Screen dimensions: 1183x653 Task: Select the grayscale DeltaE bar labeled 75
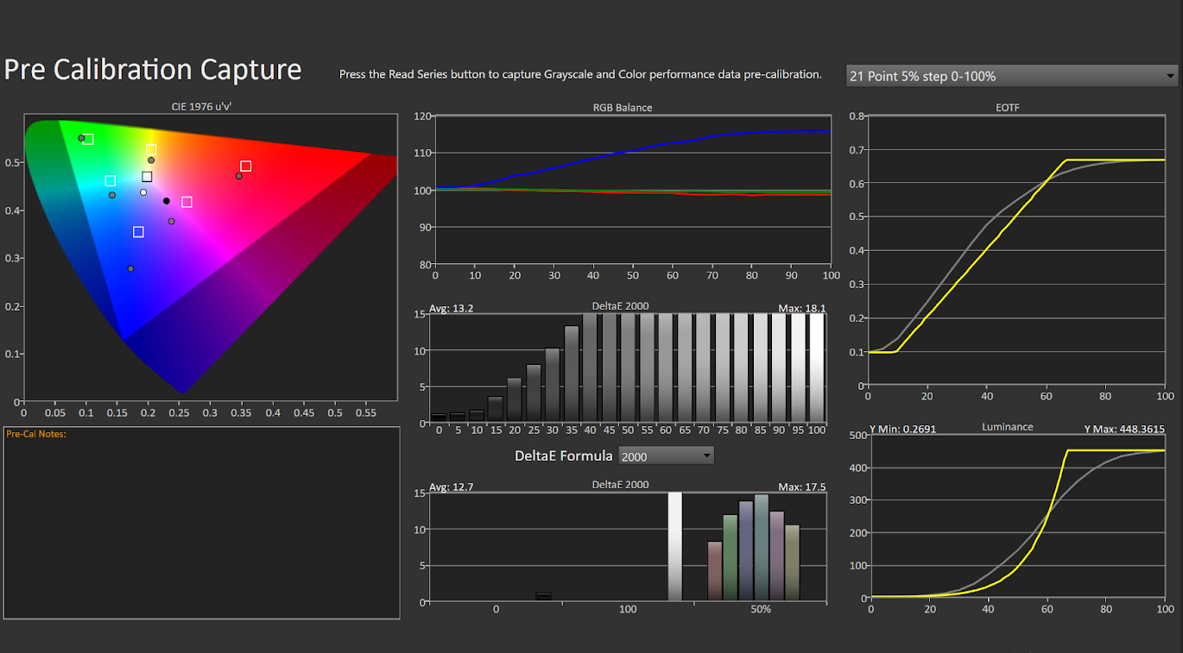point(724,368)
